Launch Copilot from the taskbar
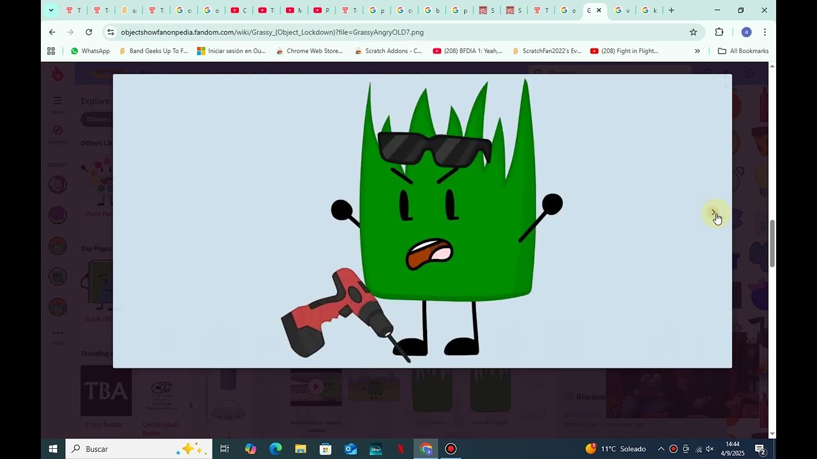The height and width of the screenshot is (459, 817). [251, 449]
